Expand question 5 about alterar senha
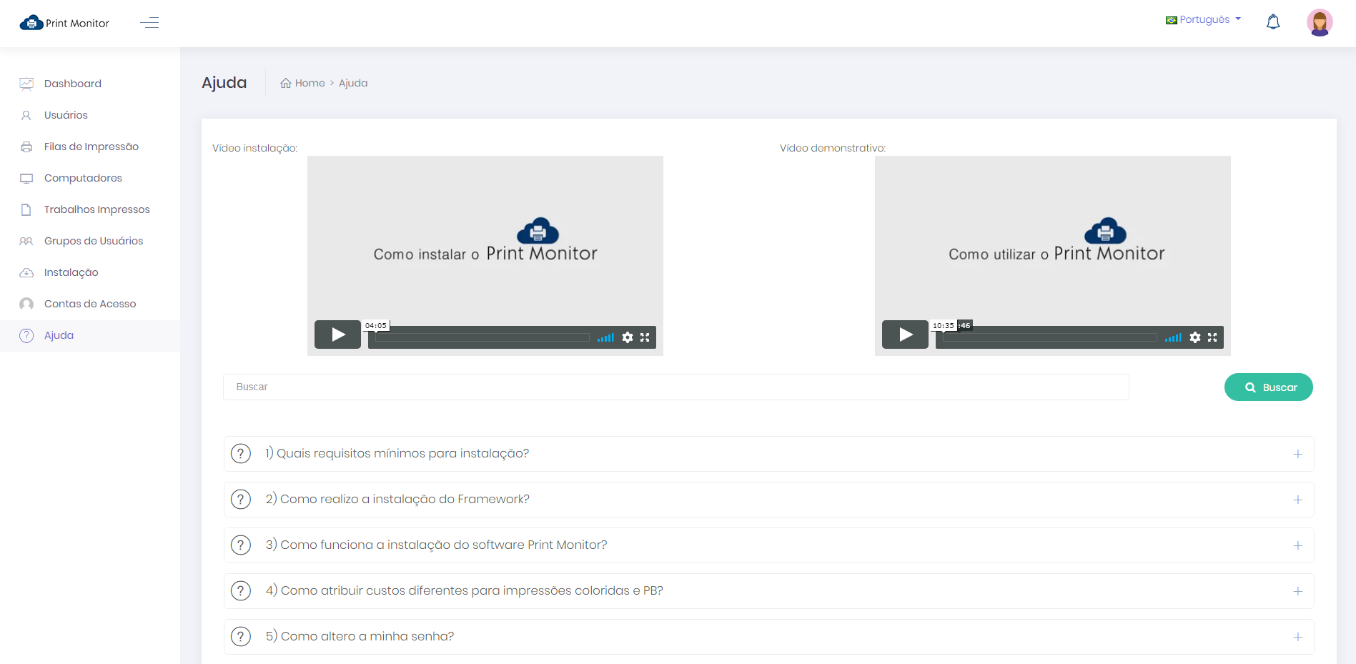The height and width of the screenshot is (664, 1356). coord(769,637)
